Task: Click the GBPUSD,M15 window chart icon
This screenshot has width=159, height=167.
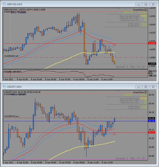Action: tap(4, 4)
